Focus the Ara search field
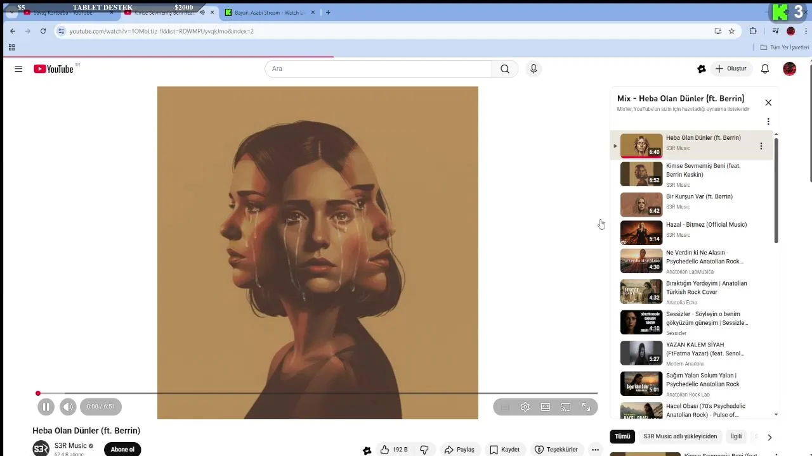The image size is (812, 456). click(378, 69)
